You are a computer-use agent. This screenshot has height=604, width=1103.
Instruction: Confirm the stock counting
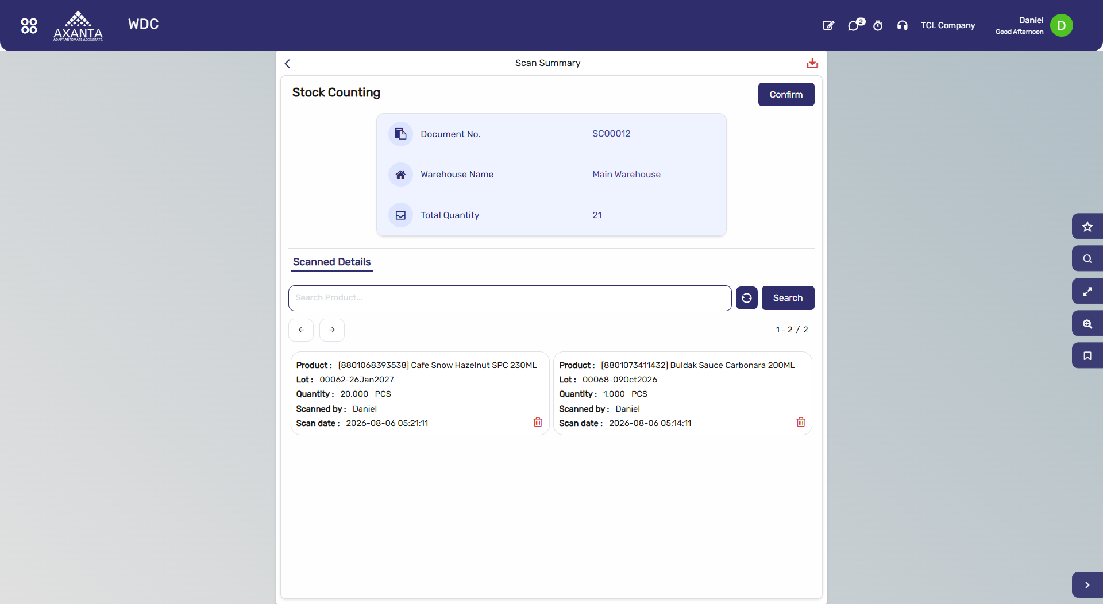786,95
